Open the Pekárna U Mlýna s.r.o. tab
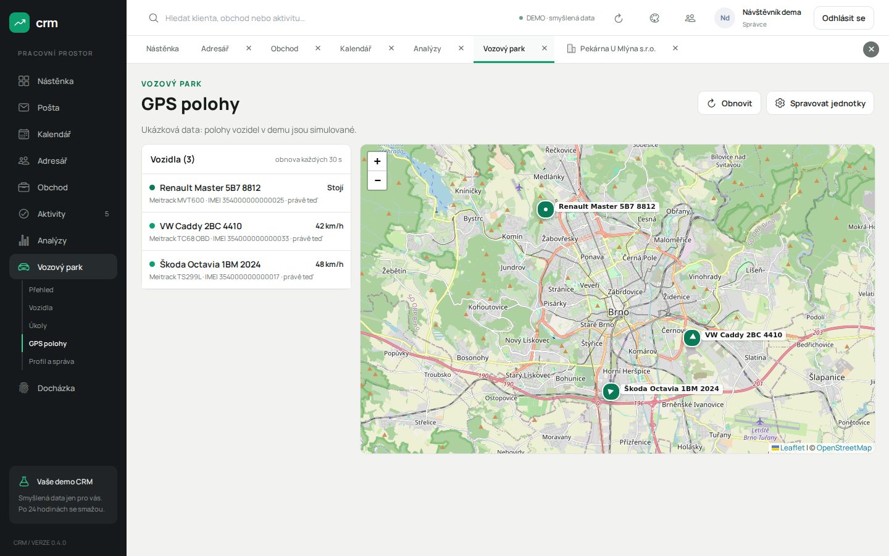889x556 pixels. click(x=611, y=49)
